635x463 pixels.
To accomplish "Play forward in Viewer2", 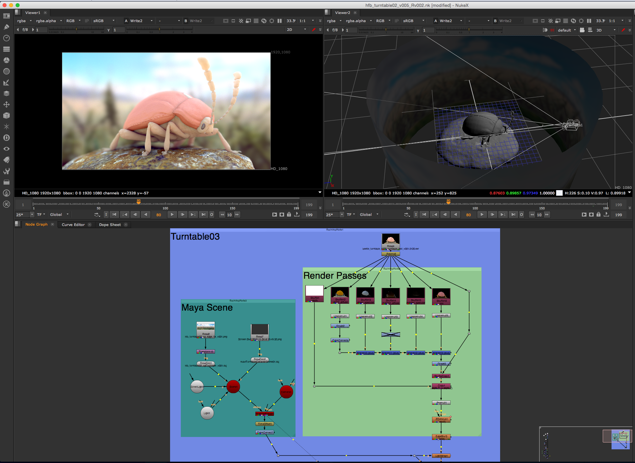I will pyautogui.click(x=482, y=215).
